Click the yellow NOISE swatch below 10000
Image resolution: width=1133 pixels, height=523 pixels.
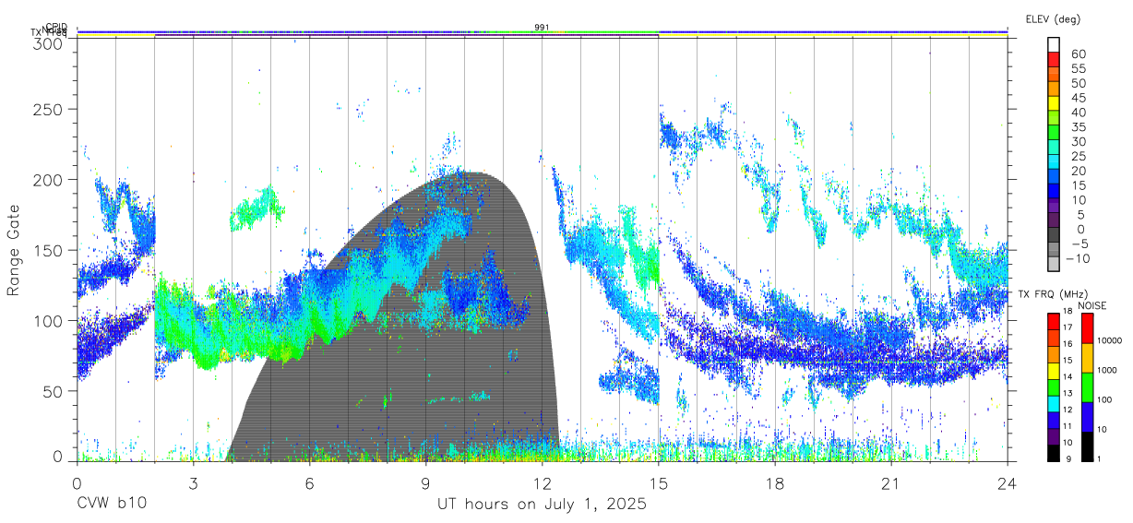pos(1086,357)
